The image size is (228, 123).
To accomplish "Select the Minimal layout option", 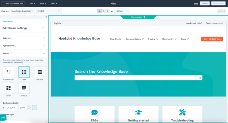I will click(x=40, y=72).
